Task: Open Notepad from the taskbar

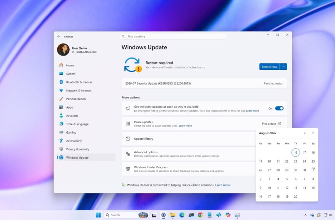Action: pyautogui.click(x=209, y=215)
